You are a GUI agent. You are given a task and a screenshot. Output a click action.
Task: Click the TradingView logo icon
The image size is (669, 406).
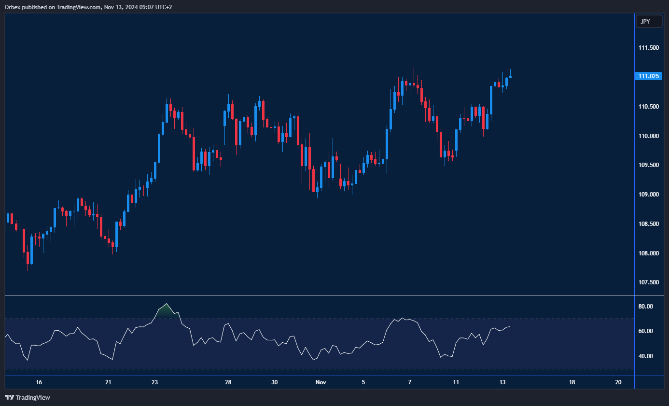click(9, 397)
